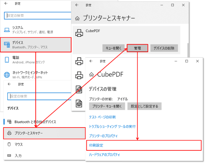Open ネットワークとインターネット settings
This screenshot has height=163, width=205.
(x=36, y=75)
